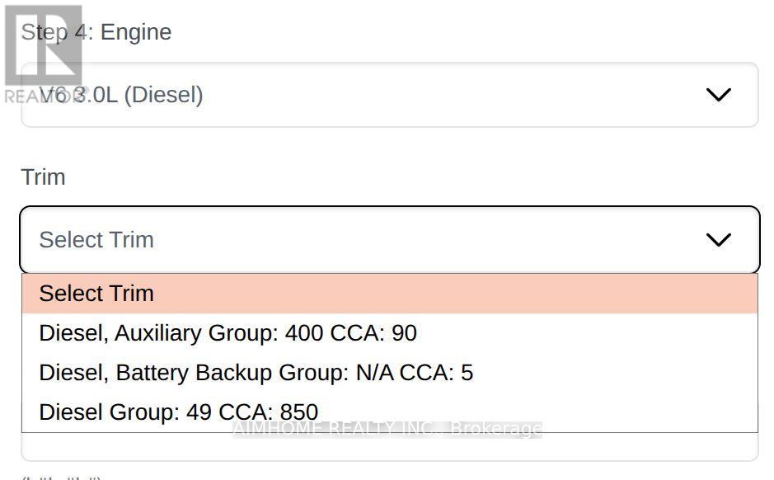
Task: Choose 'Diesel Group: 49 CCA: 850' option
Action: point(178,412)
